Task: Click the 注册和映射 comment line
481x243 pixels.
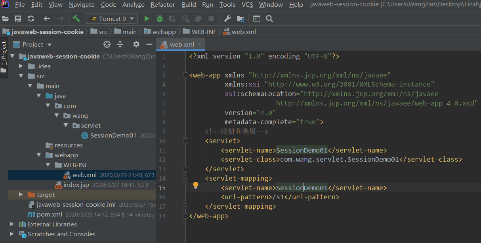Action: point(237,131)
